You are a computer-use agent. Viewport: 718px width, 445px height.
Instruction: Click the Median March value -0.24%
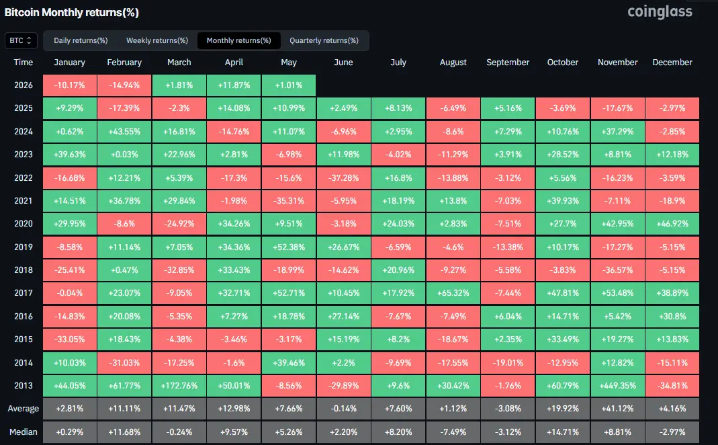click(179, 432)
